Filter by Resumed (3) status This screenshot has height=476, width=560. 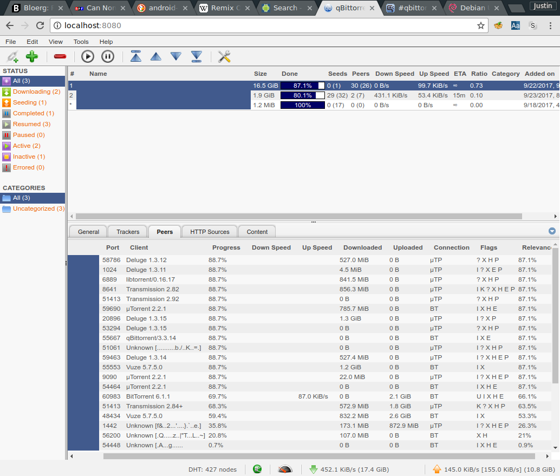pos(32,124)
